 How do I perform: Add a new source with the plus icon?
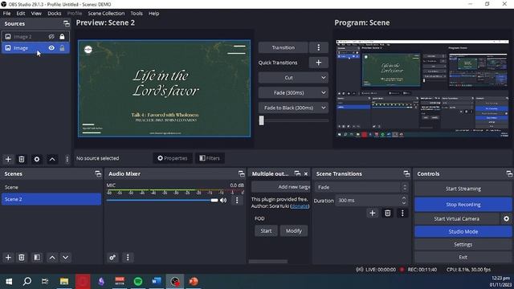click(x=8, y=159)
